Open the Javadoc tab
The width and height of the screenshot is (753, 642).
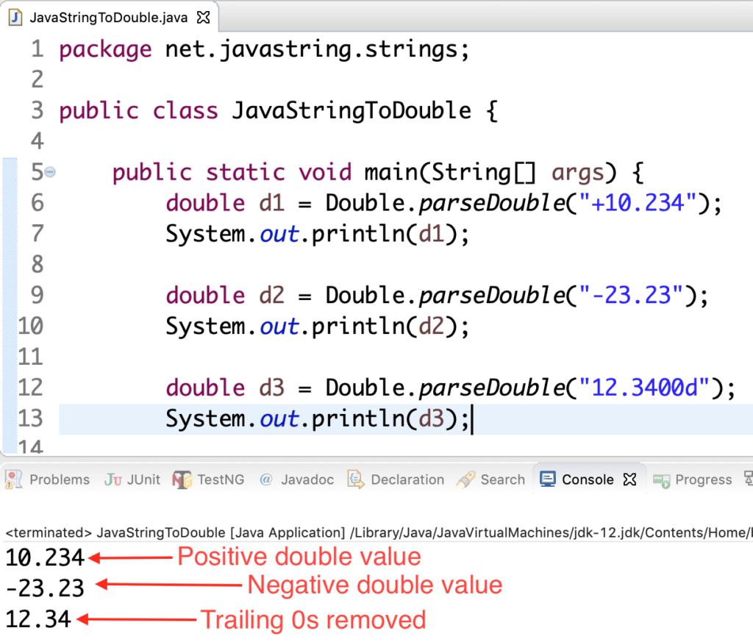(x=306, y=479)
